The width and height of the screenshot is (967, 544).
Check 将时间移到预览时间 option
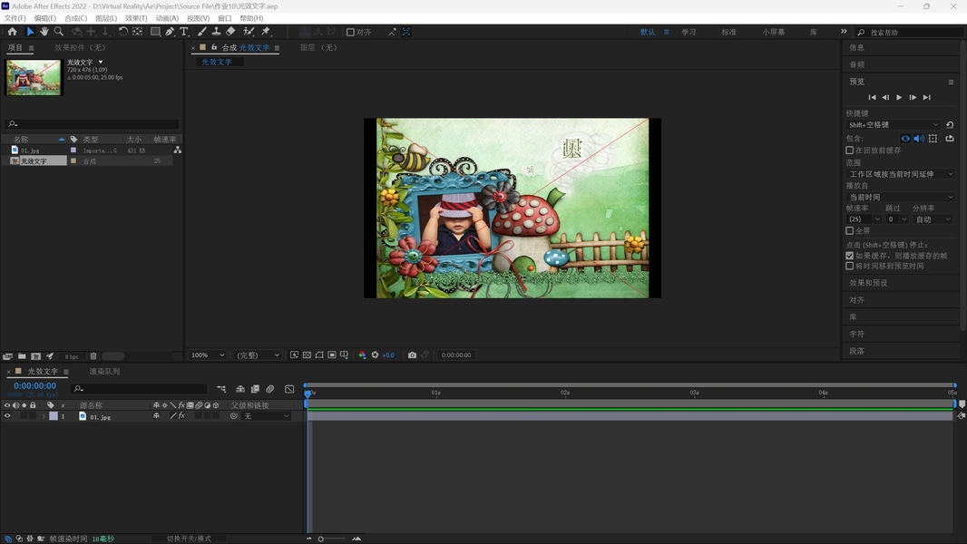849,267
